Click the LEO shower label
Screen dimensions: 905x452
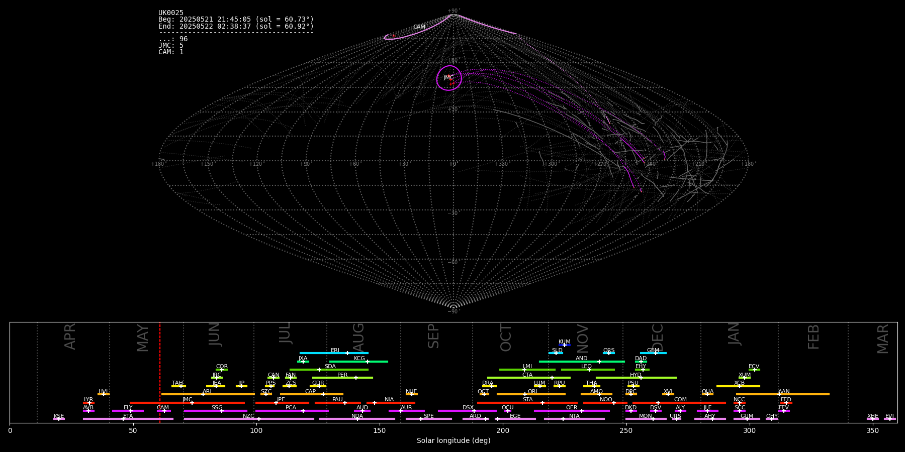click(586, 367)
